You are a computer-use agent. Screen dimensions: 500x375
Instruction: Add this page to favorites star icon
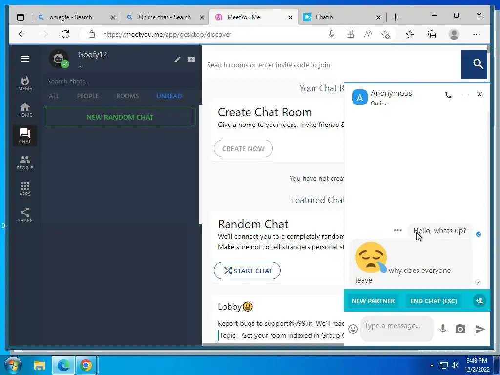[x=385, y=34]
